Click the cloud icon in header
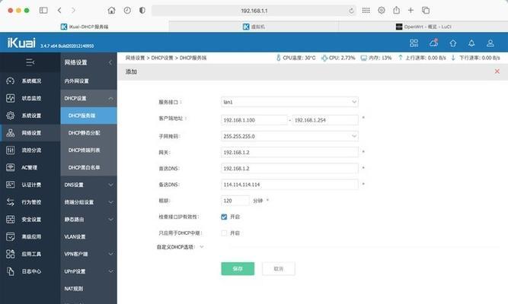Image resolution: width=508 pixels, height=304 pixels. 433,43
